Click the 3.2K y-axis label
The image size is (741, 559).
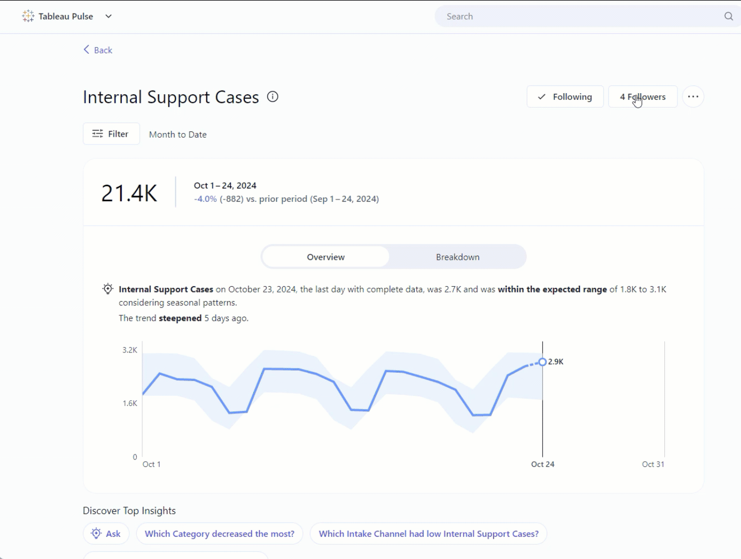(130, 350)
